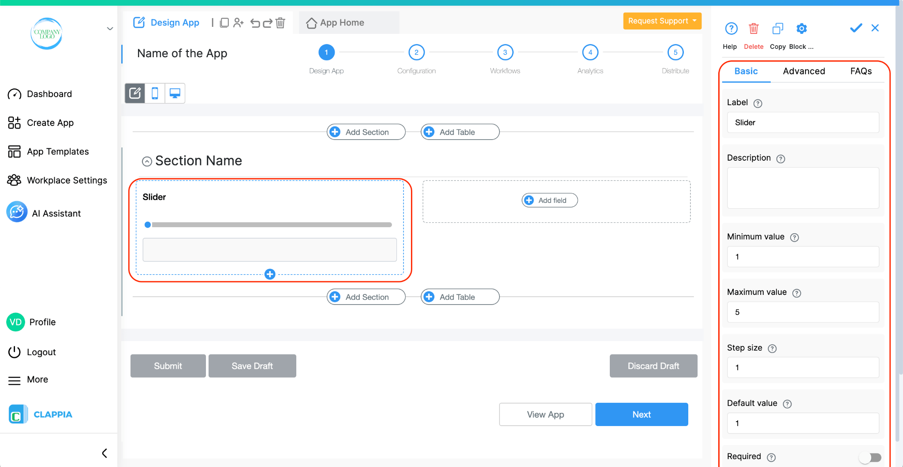Click the slider value text box
The height and width of the screenshot is (467, 903).
point(269,250)
